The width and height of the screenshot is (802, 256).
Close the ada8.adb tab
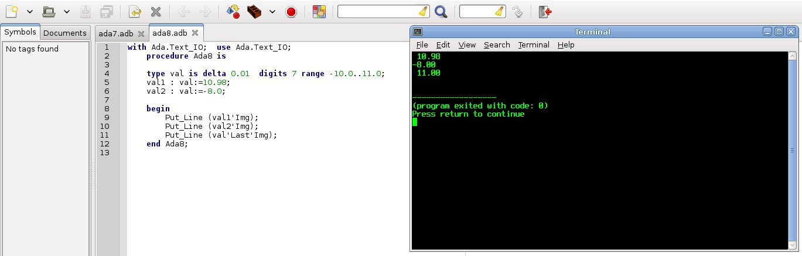click(195, 33)
